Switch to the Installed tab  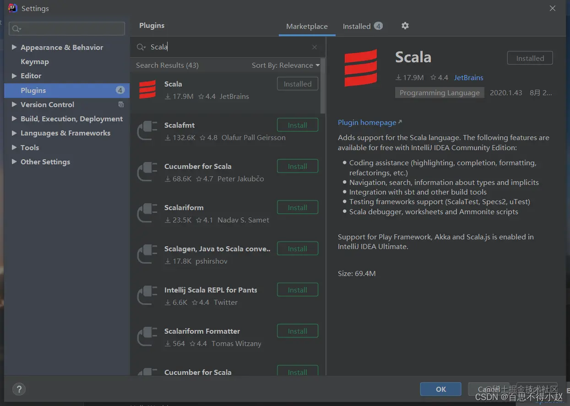click(362, 26)
